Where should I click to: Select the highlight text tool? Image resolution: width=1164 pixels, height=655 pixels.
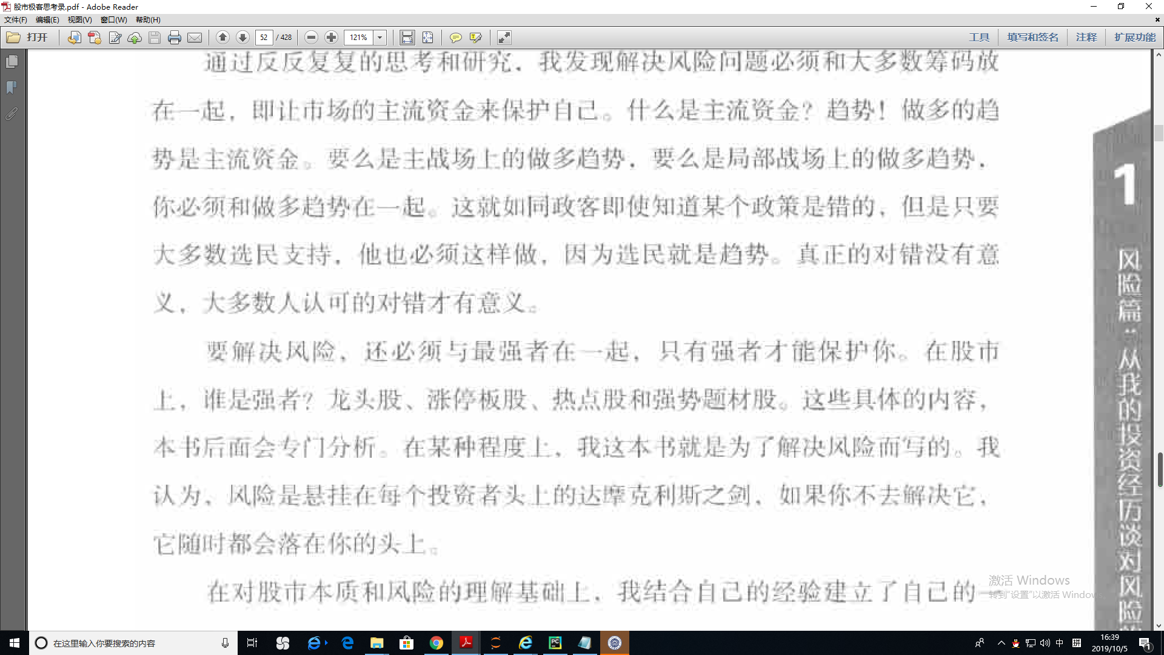coord(476,38)
